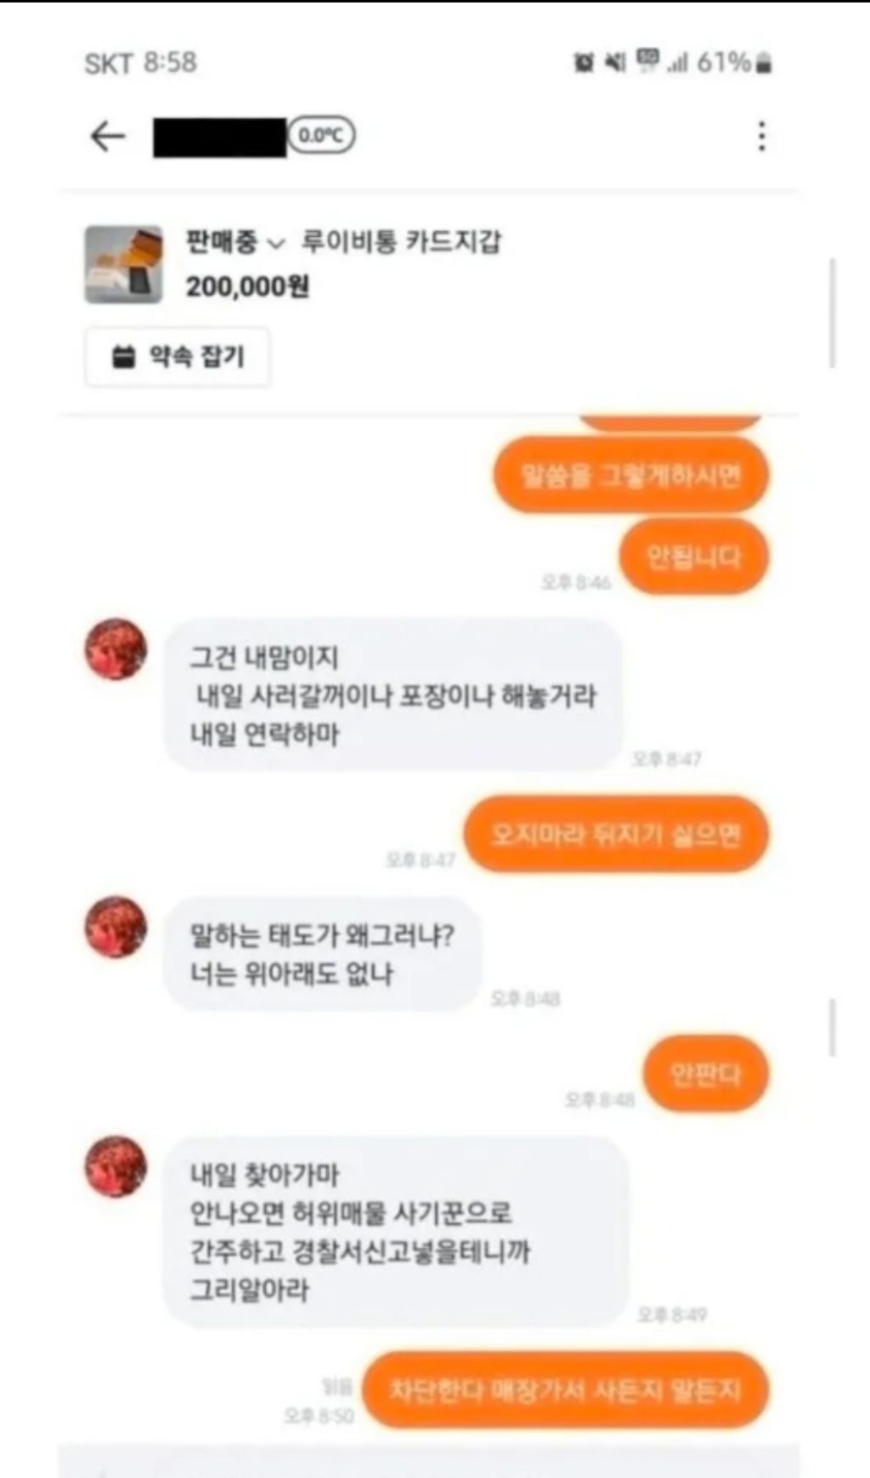The width and height of the screenshot is (870, 1478).
Task: Tap the avatar beside 내일 찾아가마 message
Action: [x=116, y=1166]
